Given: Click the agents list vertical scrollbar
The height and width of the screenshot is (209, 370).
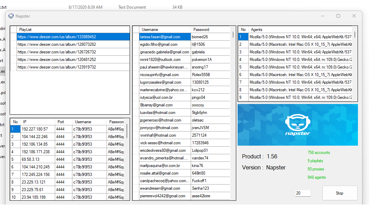Looking at the screenshot, I should coord(355,34).
